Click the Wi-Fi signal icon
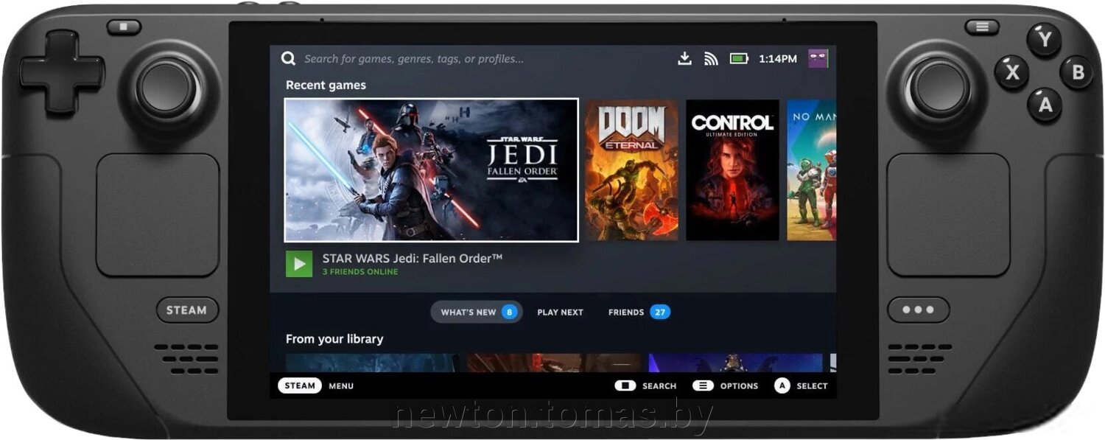Image resolution: width=1105 pixels, height=440 pixels. [711, 59]
